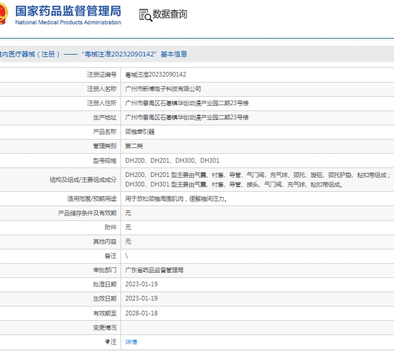
Task: Select product name 颈椎牵引器
Action: click(x=140, y=132)
